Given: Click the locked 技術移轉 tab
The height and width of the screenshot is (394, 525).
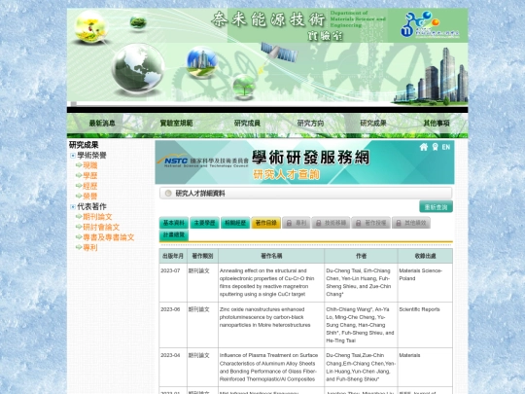Looking at the screenshot, I should pyautogui.click(x=332, y=223).
